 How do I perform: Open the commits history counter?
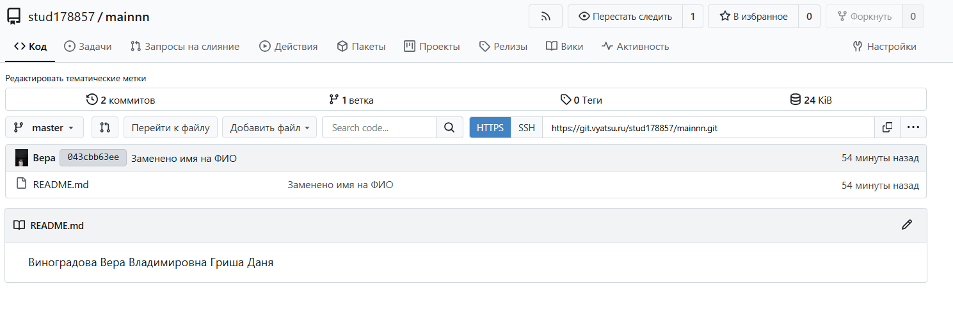coord(120,100)
